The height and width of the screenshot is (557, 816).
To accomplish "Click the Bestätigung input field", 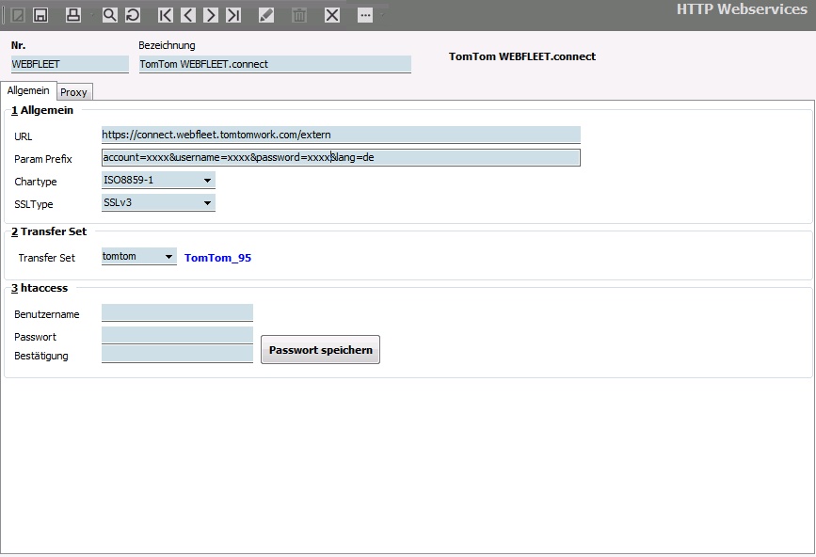I will (x=177, y=354).
